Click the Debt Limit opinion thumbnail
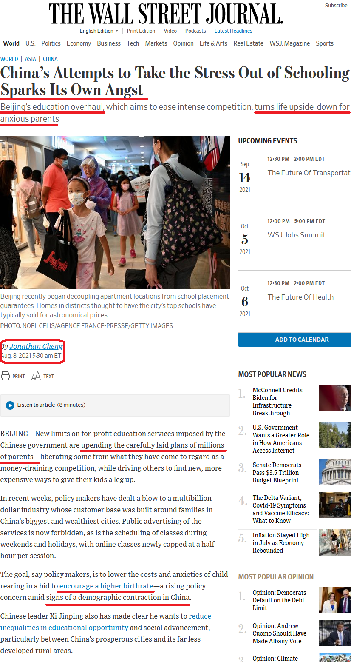The height and width of the screenshot is (662, 351). [x=335, y=600]
